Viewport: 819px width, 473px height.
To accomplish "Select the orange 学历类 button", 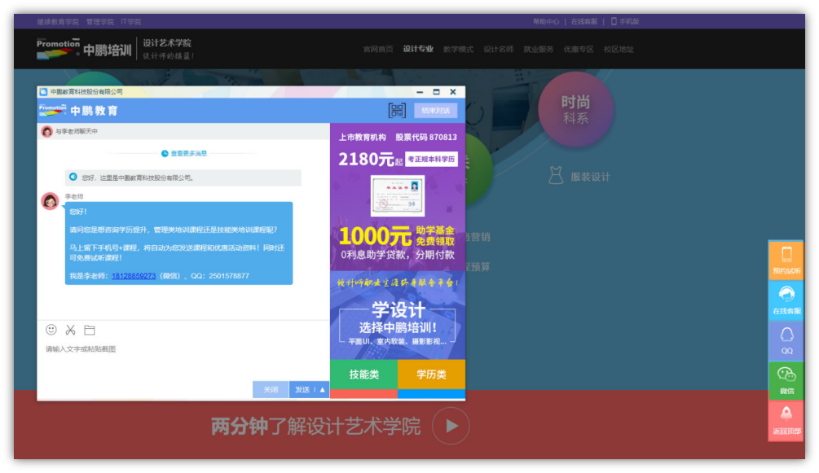I will tap(431, 374).
